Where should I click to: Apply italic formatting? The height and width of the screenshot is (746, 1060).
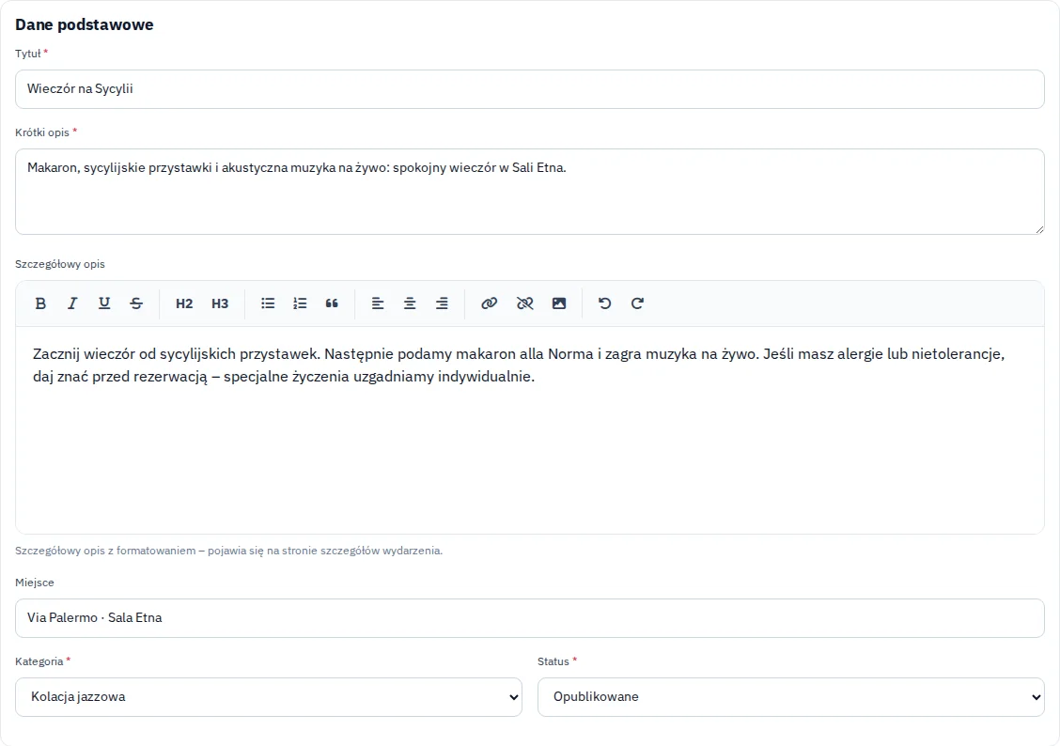pos(72,303)
